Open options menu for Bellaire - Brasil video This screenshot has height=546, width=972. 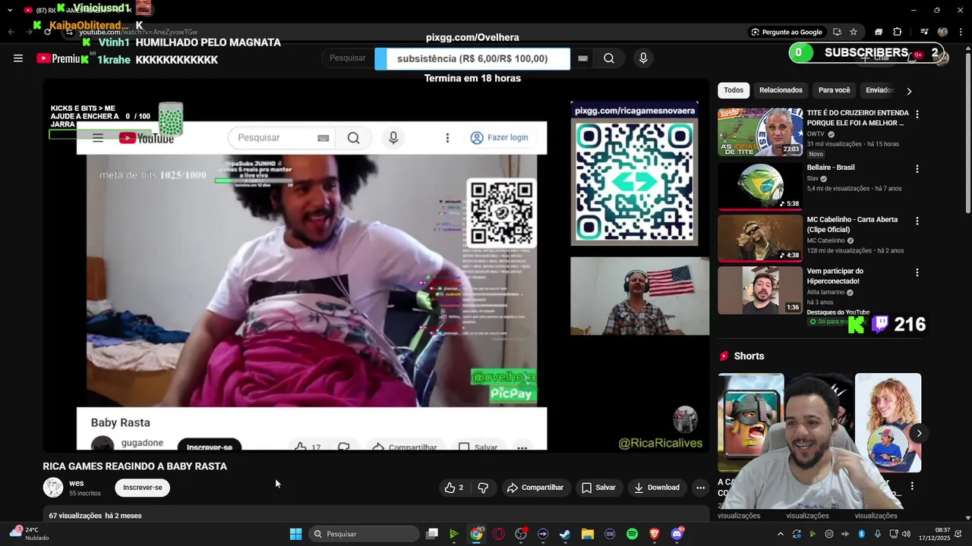[917, 169]
